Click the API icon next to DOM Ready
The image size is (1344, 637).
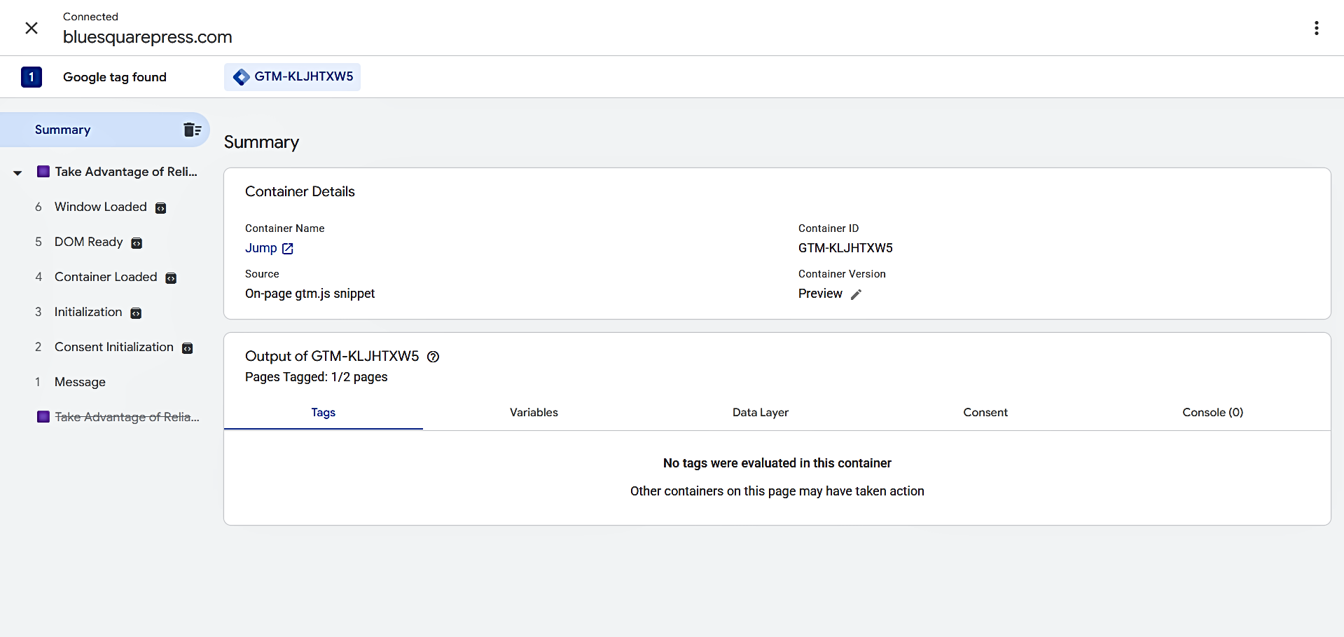137,243
